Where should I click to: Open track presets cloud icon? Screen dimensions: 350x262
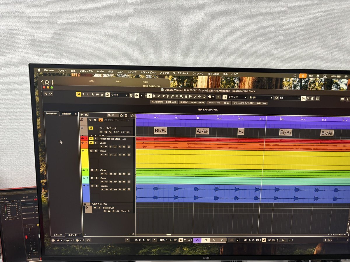pos(87,115)
